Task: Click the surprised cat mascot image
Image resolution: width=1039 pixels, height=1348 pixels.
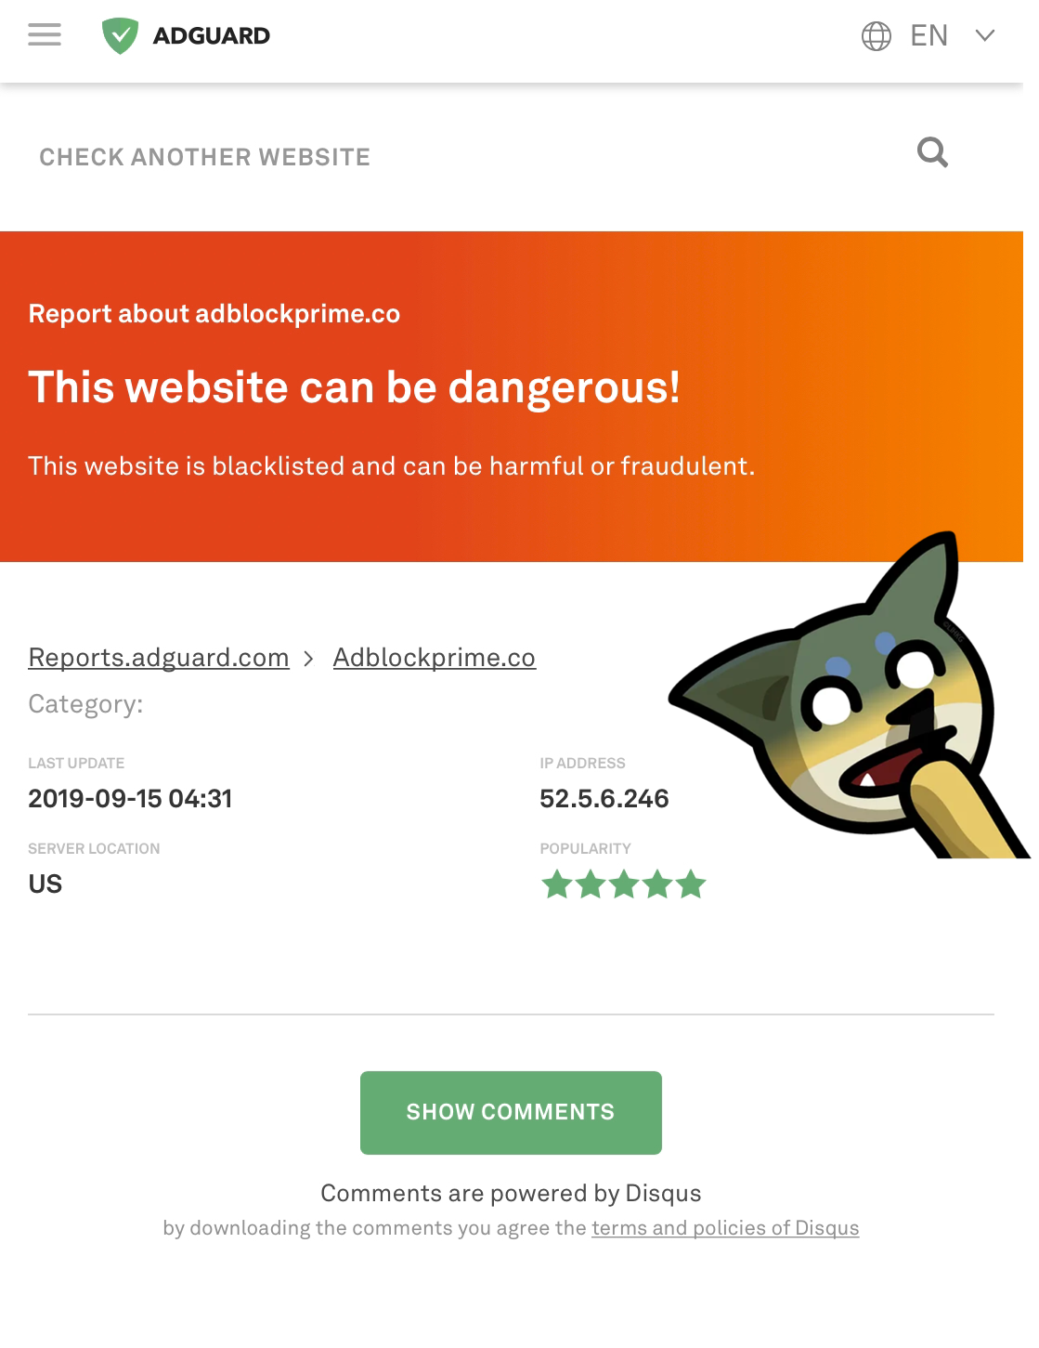Action: pos(845,697)
